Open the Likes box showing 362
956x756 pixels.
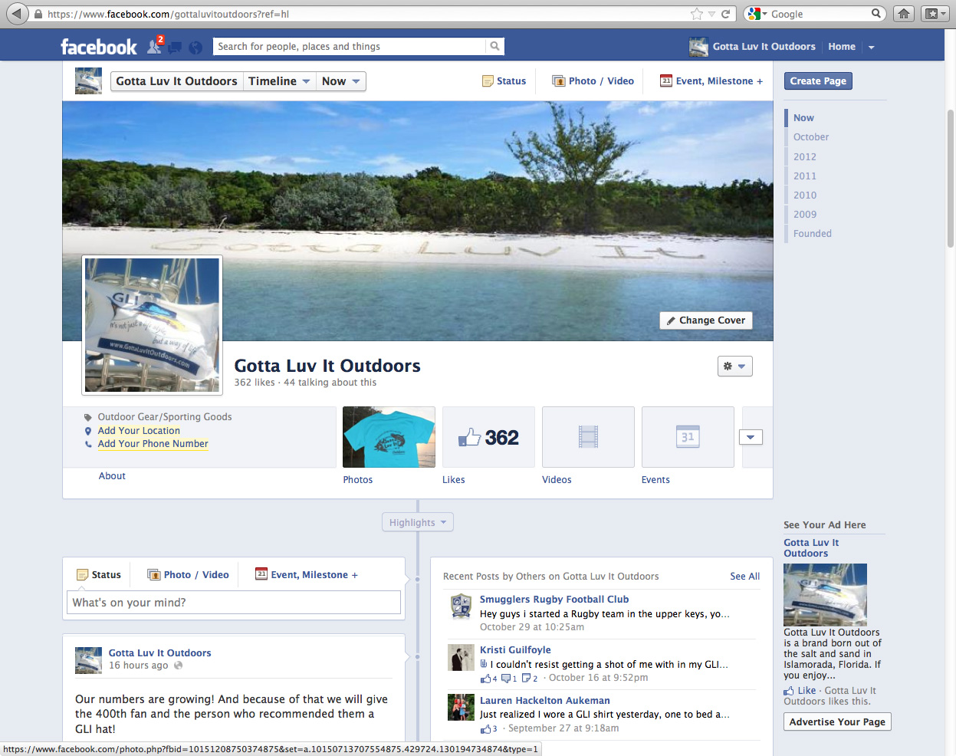(x=488, y=437)
